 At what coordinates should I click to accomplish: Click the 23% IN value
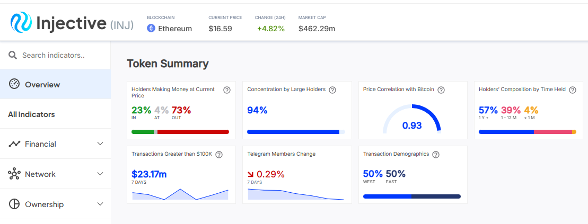click(142, 110)
